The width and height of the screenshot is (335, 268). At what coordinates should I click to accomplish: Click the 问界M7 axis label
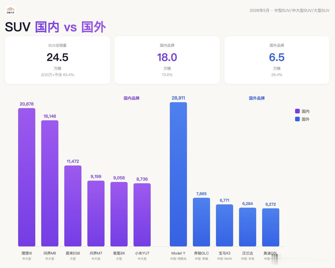(96, 253)
